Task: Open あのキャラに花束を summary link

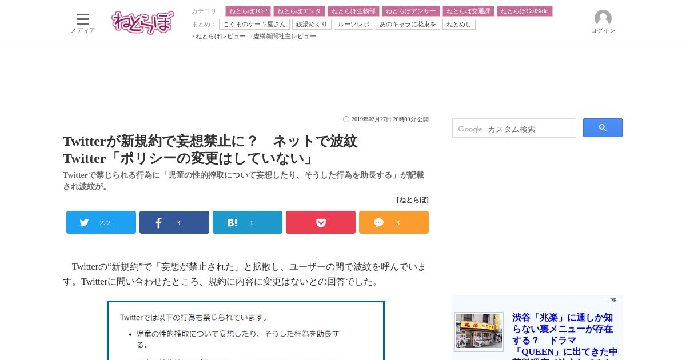Action: pos(408,24)
